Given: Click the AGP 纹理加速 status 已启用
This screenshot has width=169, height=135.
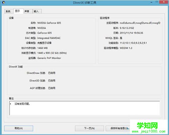Looking at the screenshot, I should 52,88.
